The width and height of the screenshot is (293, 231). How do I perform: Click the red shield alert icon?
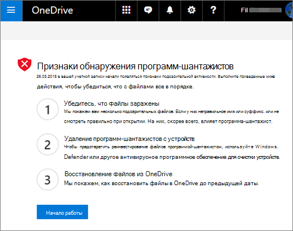click(x=25, y=64)
